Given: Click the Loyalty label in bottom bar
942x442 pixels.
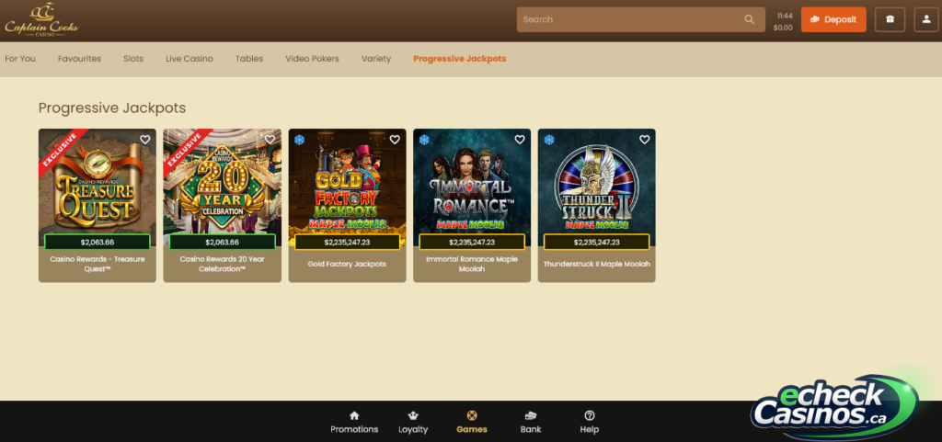Looking at the screenshot, I should point(413,429).
